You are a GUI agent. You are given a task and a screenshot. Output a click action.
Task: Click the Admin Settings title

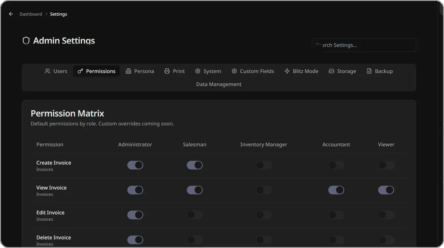pos(64,41)
